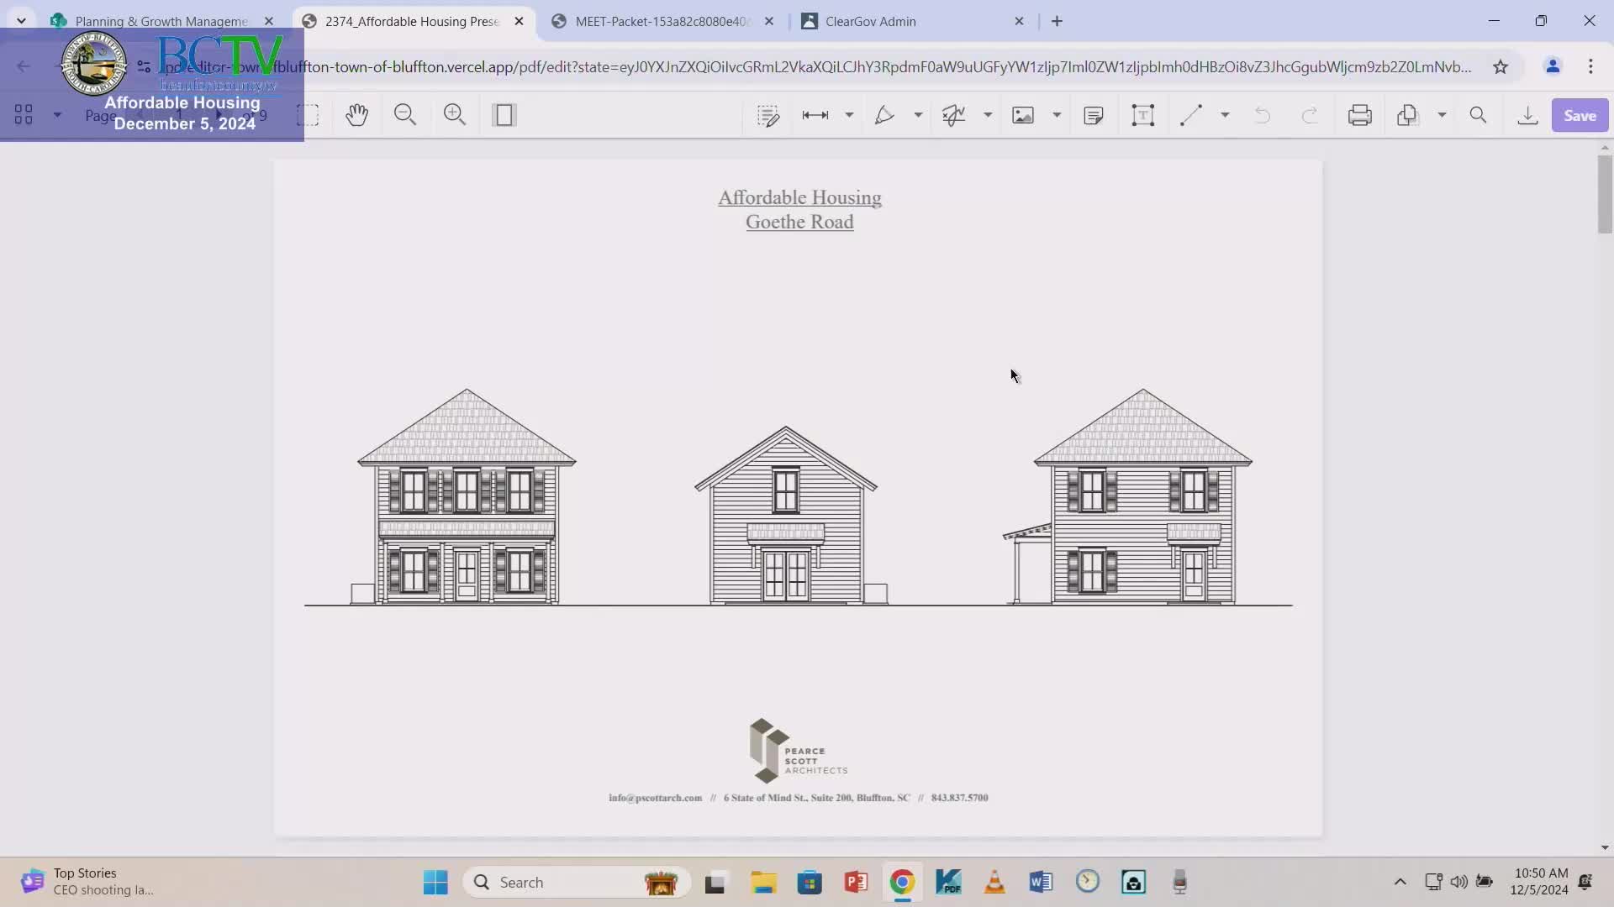Select the highlighter pen tool
This screenshot has width=1614, height=907.
884,115
